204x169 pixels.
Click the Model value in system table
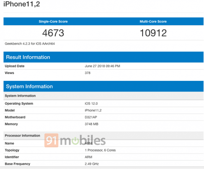[93, 110]
